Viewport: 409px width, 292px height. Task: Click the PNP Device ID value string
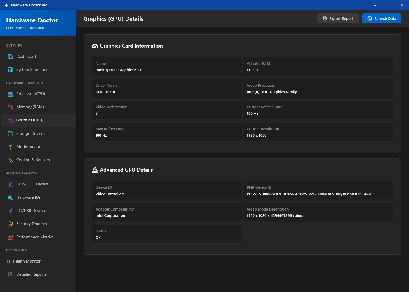pyautogui.click(x=310, y=194)
